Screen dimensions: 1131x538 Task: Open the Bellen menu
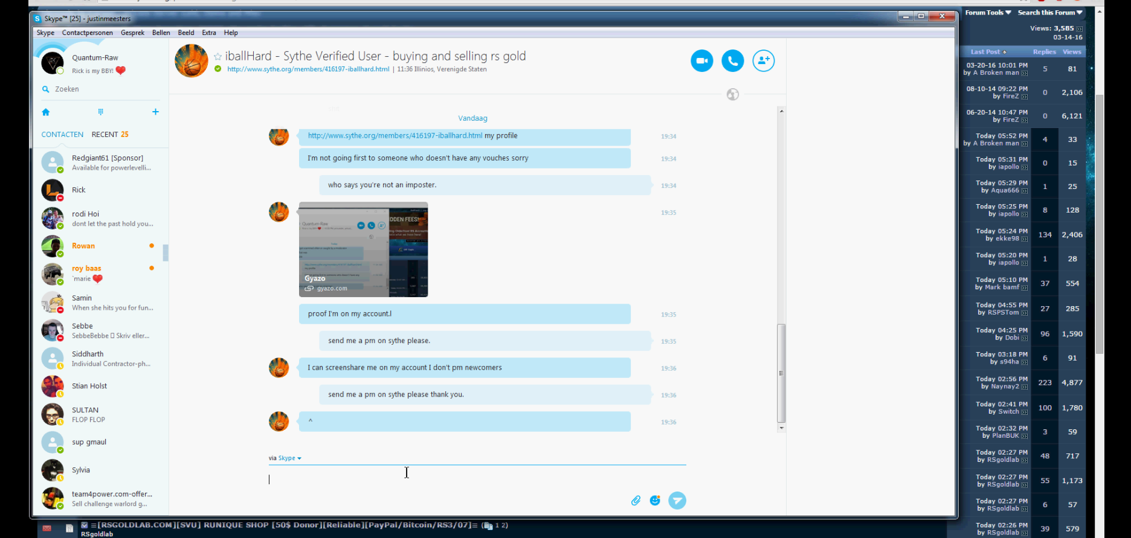pos(161,33)
